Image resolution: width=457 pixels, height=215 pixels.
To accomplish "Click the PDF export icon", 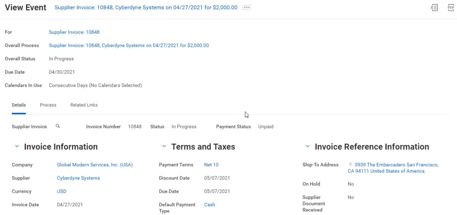I will pos(451,7).
